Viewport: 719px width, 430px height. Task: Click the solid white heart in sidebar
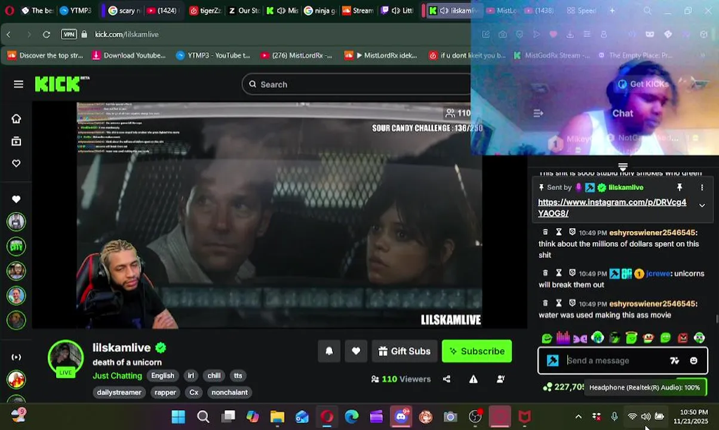coord(16,199)
